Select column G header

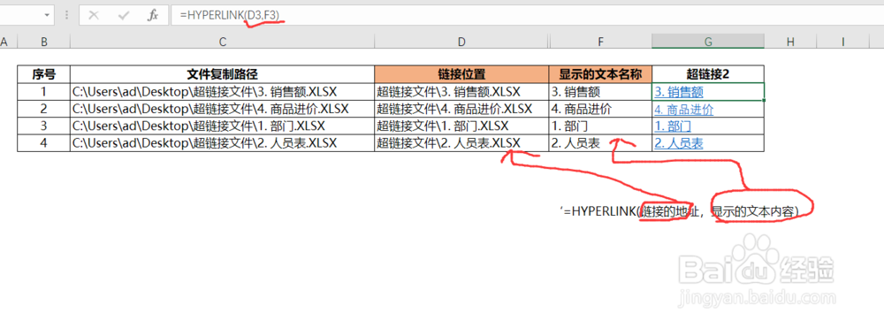(x=708, y=42)
